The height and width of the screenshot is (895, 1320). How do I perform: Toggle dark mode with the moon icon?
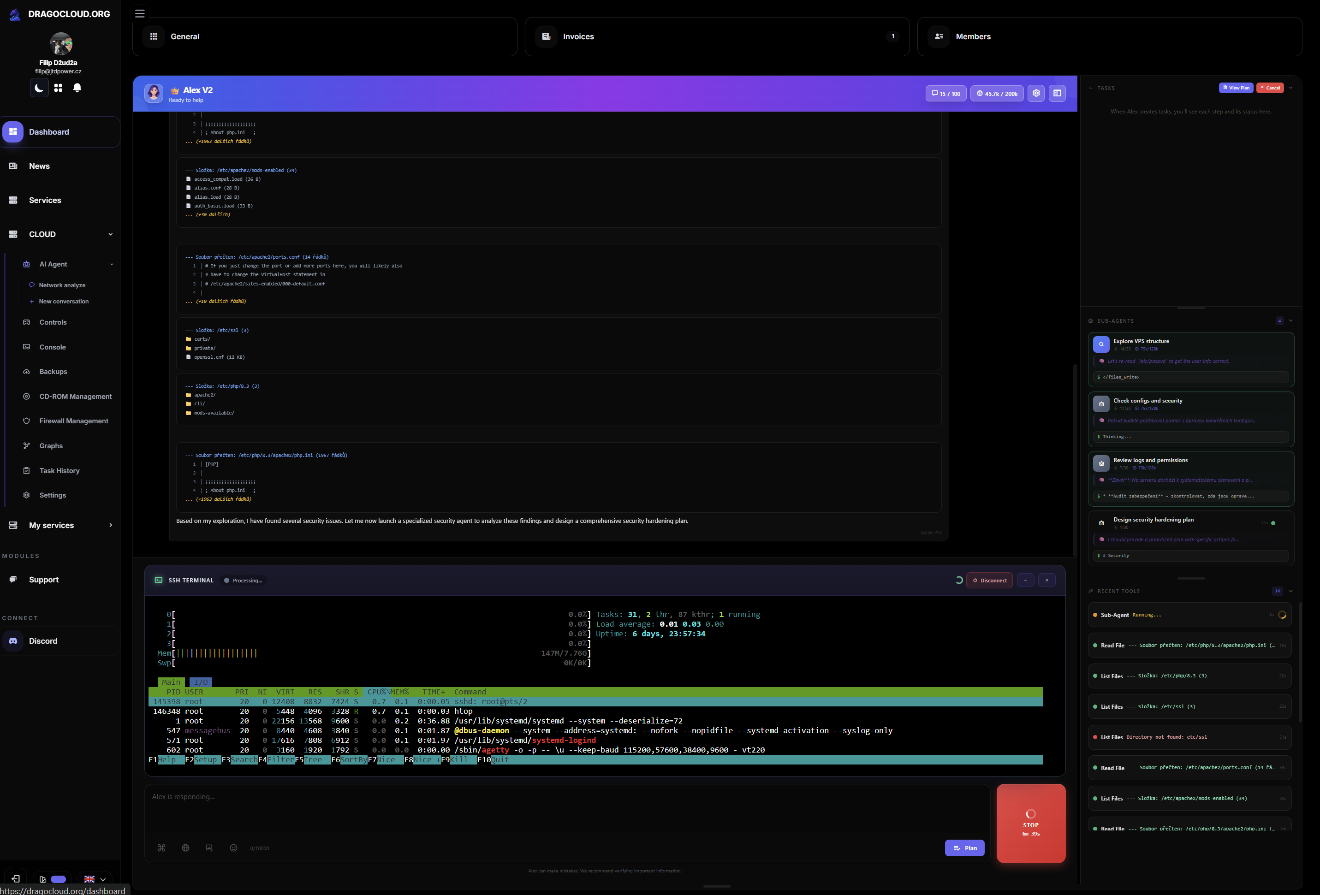tap(38, 88)
